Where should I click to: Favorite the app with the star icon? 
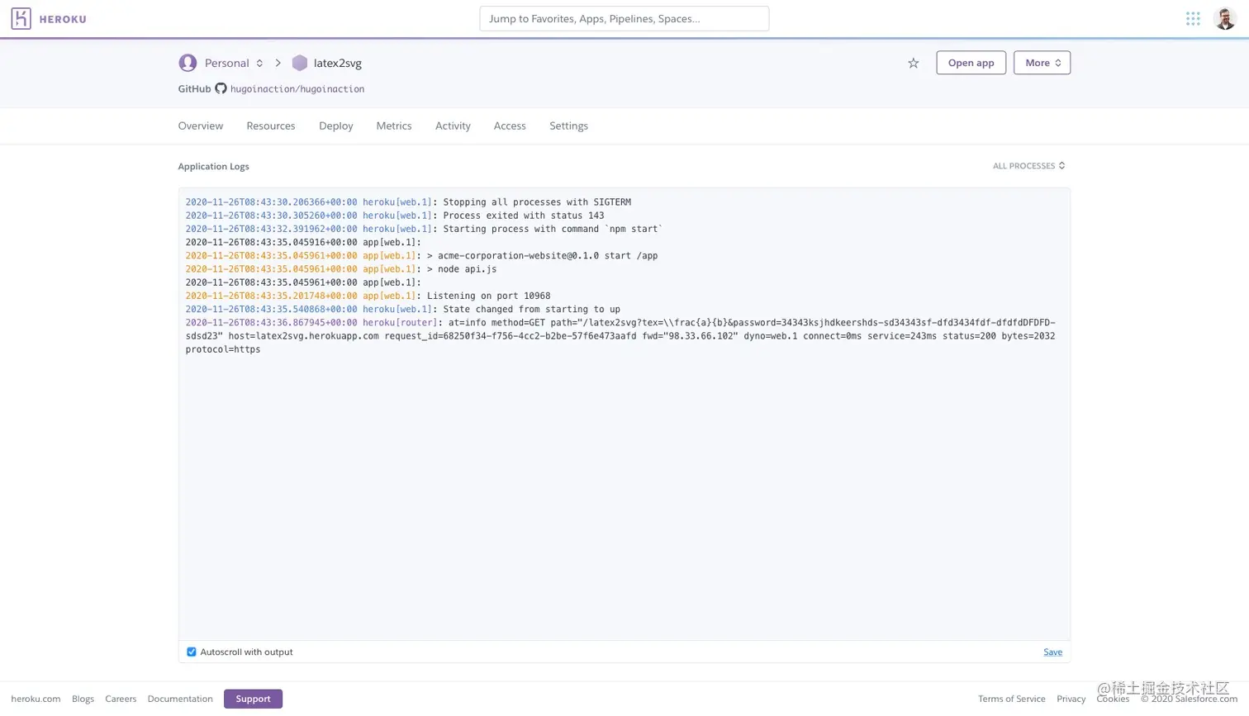tap(914, 63)
